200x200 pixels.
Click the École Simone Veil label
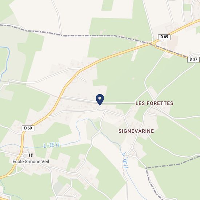coord(31,161)
